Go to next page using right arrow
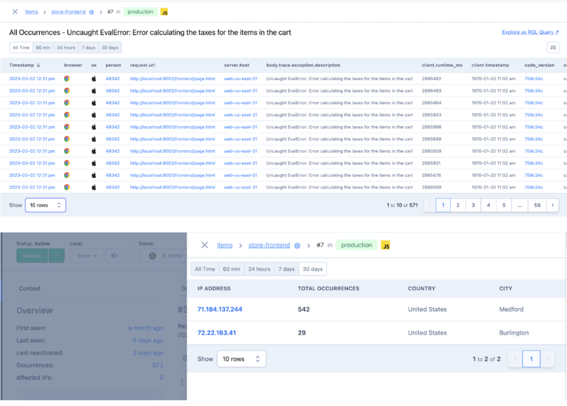 552,205
